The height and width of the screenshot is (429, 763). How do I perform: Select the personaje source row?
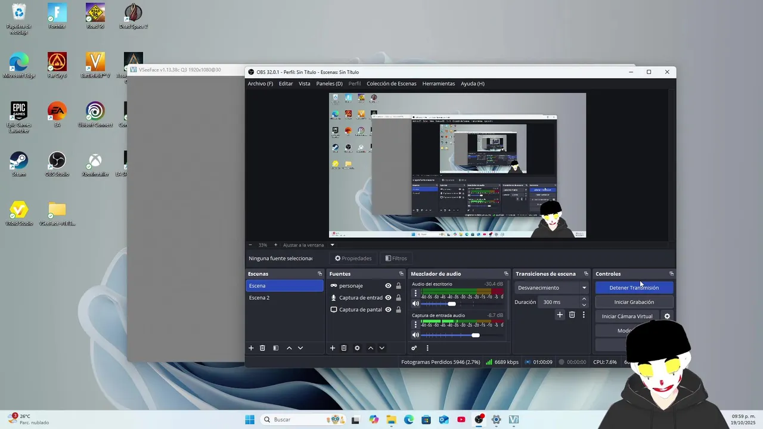tap(365, 286)
